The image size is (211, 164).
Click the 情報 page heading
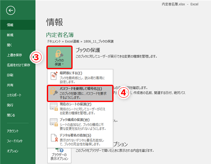(54, 22)
